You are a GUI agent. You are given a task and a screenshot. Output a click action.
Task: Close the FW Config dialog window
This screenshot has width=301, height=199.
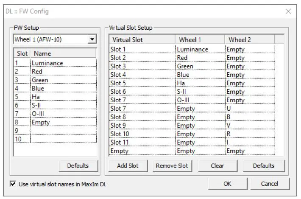(288, 11)
